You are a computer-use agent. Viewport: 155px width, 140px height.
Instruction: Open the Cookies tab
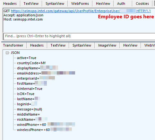(x=142, y=4)
